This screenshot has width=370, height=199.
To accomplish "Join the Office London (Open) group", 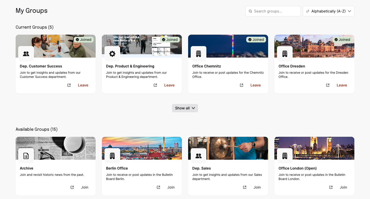I will coord(343,187).
